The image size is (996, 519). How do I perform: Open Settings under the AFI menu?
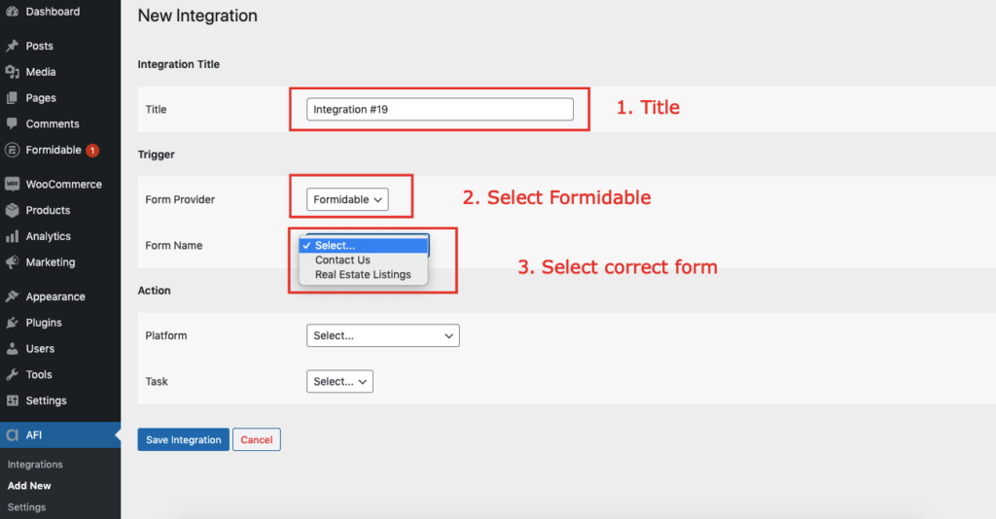26,507
